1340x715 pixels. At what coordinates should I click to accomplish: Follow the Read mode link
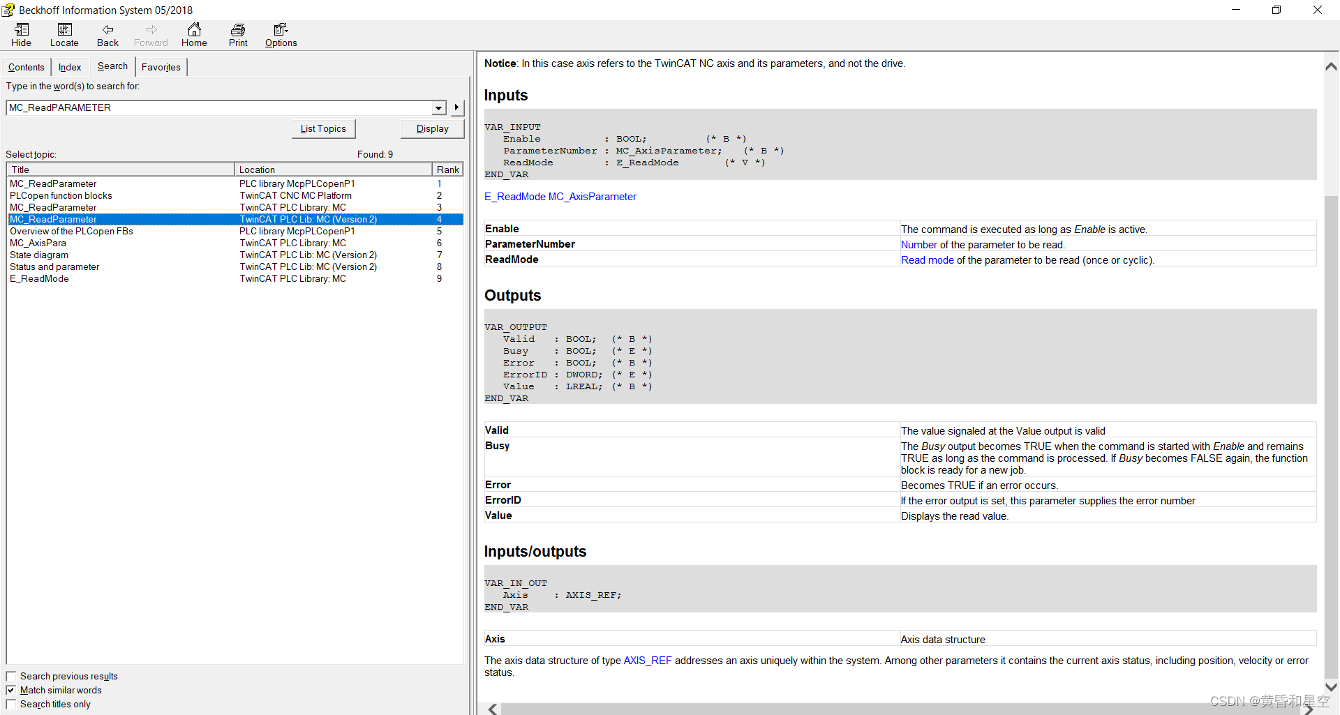click(x=927, y=260)
